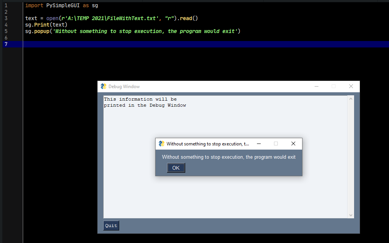
Task: Click the minimize icon of the Debug Window
Action: click(x=316, y=86)
